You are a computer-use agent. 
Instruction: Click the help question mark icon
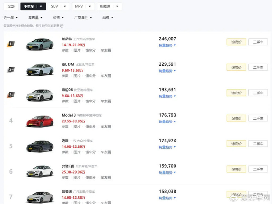(x=62, y=26)
